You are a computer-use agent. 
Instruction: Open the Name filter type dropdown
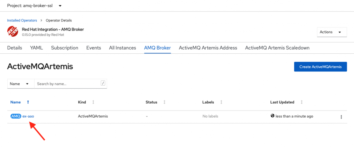20,84
